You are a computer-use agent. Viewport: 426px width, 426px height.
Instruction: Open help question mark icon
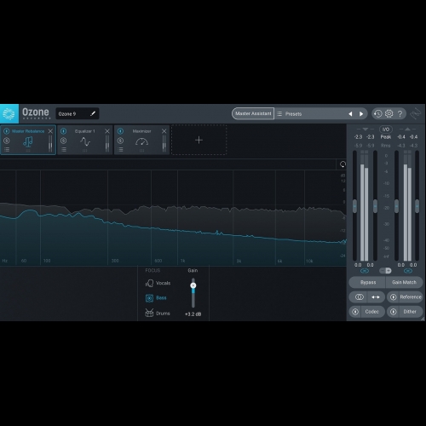pos(400,114)
